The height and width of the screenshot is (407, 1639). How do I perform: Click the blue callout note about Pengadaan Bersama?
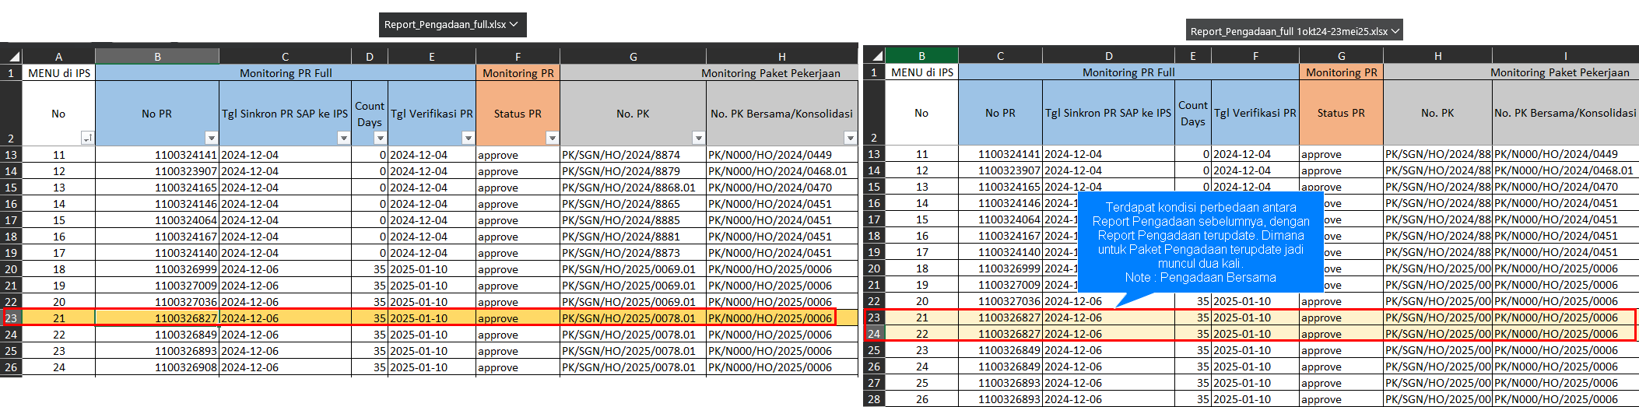click(1200, 243)
